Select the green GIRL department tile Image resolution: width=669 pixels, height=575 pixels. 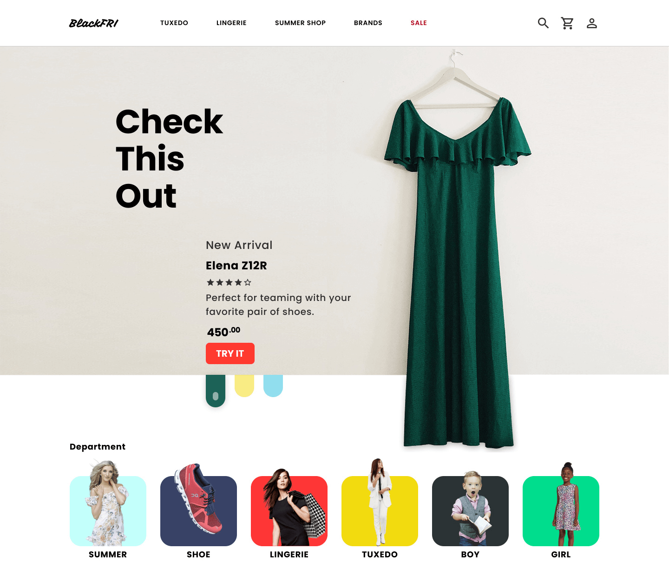pyautogui.click(x=561, y=511)
